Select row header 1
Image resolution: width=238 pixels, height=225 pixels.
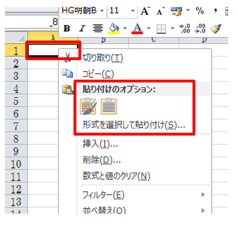pyautogui.click(x=16, y=51)
